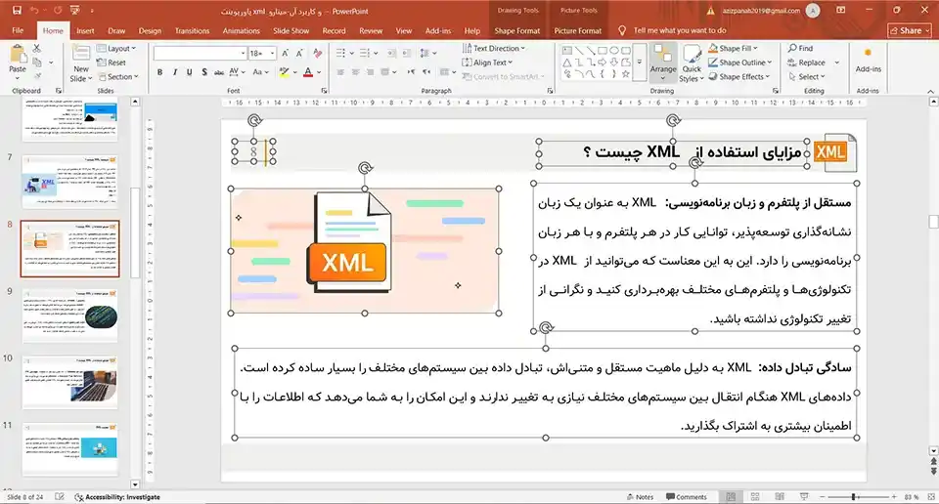Screen dimensions: 939x504
Task: Expand the shapes gallery More arrow
Action: click(640, 63)
